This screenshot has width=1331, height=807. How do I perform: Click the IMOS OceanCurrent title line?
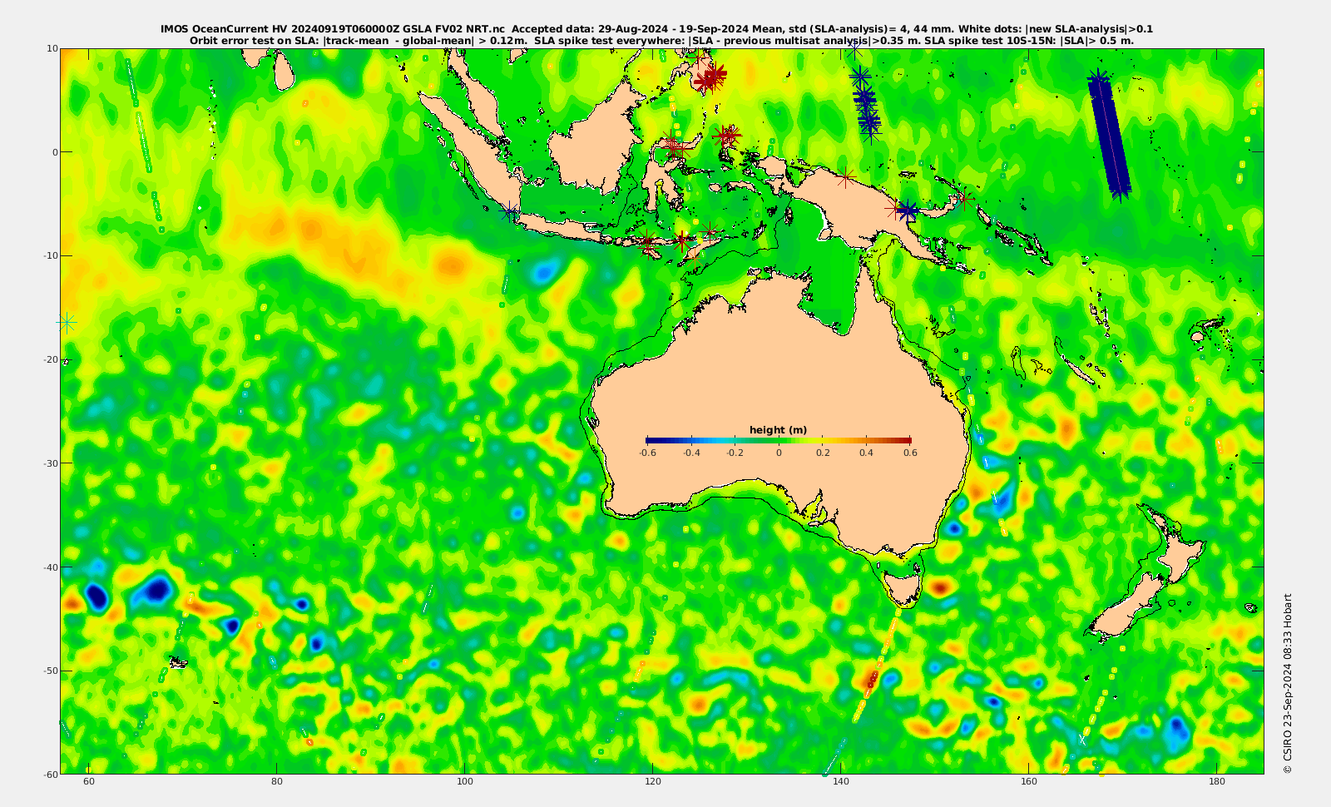(656, 29)
